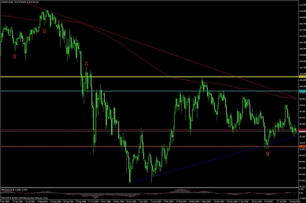
Task: Select the orange up arrow near July 2009 low
Action: (268, 154)
